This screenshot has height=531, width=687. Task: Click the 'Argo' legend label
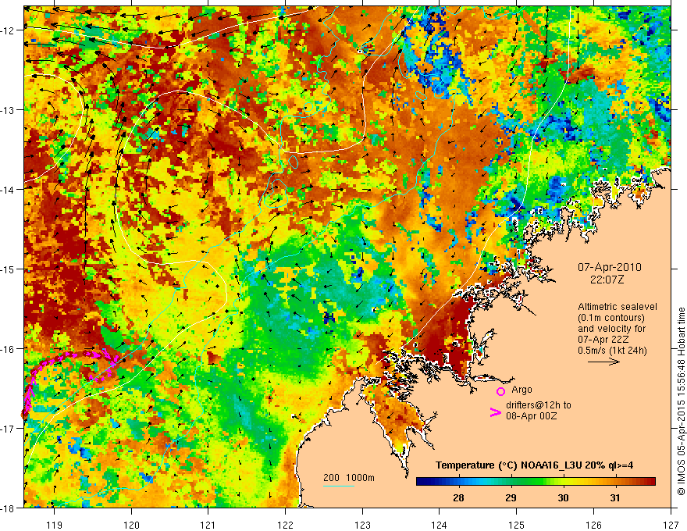(x=521, y=390)
